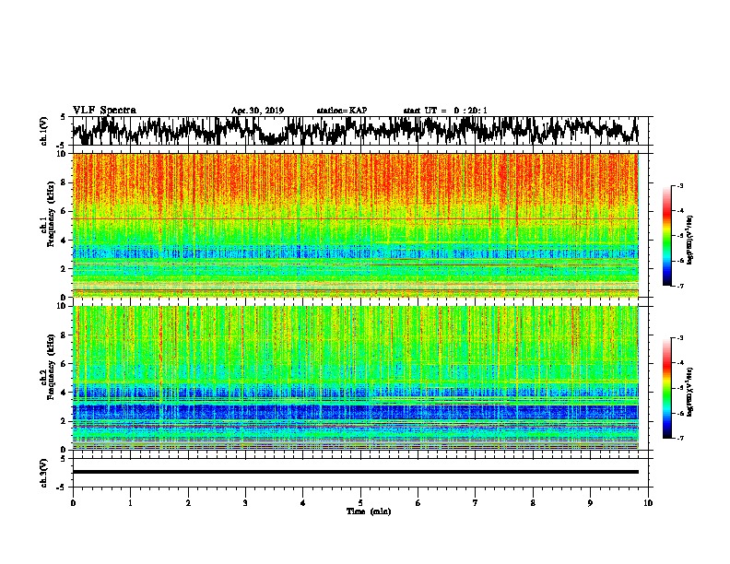Click time-axis tick label "3"
Image resolution: width=730 pixels, height=564 pixels.
pyautogui.click(x=245, y=503)
